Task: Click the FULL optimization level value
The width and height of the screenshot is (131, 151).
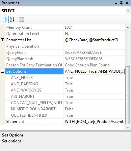Action: point(69,34)
